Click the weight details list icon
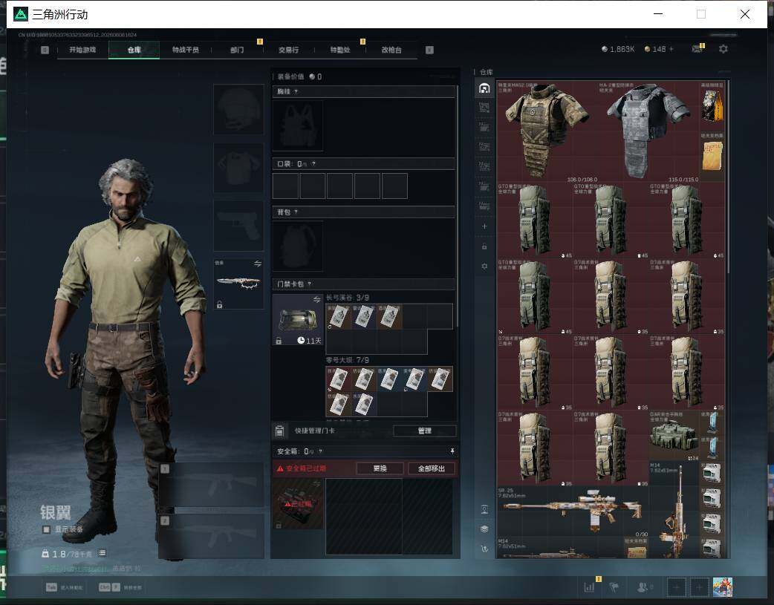 [x=102, y=553]
